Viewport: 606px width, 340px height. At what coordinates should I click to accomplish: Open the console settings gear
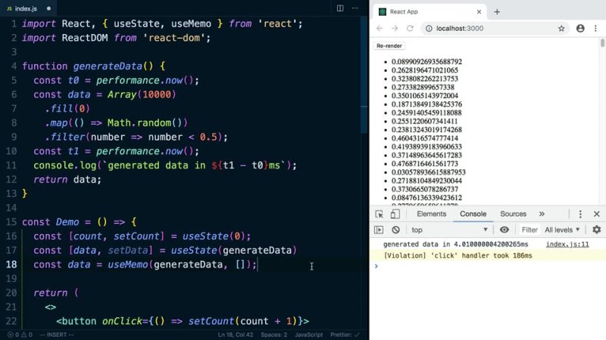coord(597,230)
